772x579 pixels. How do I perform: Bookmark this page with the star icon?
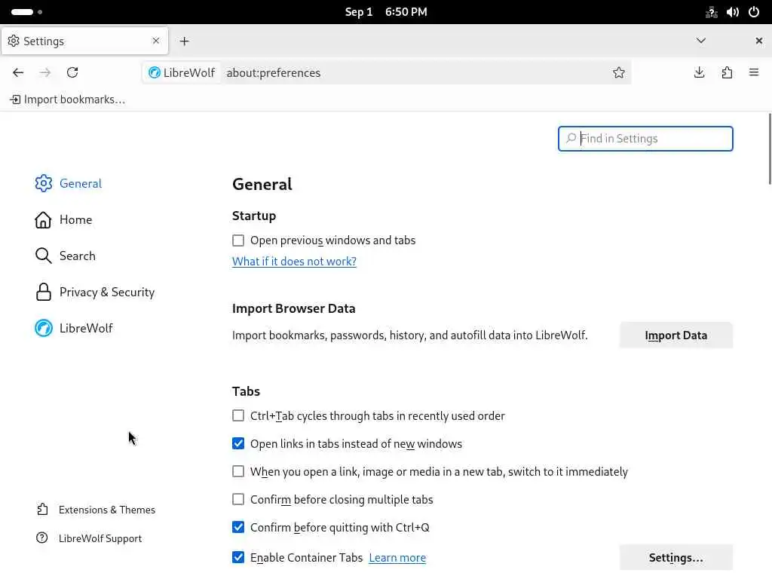pyautogui.click(x=619, y=72)
